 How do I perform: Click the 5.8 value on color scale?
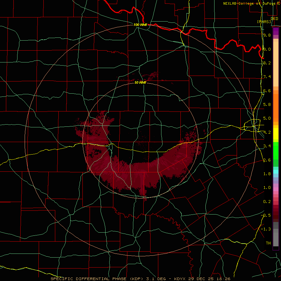click(267, 105)
